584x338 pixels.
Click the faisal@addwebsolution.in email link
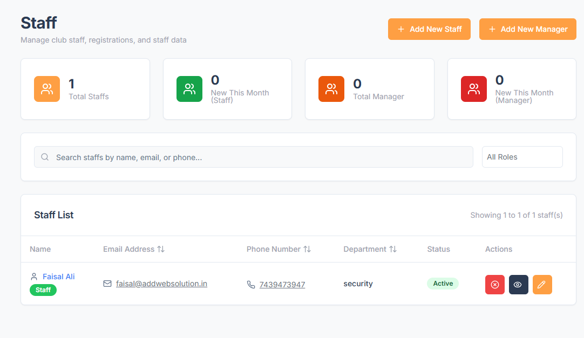[161, 284]
